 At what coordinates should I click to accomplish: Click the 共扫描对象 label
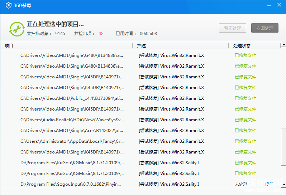pyautogui.click(x=39, y=34)
